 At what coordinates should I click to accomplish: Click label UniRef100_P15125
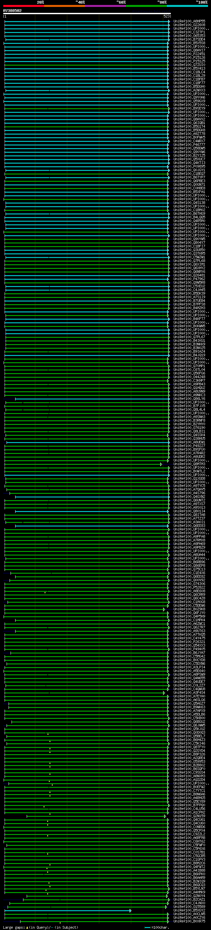click(x=189, y=61)
